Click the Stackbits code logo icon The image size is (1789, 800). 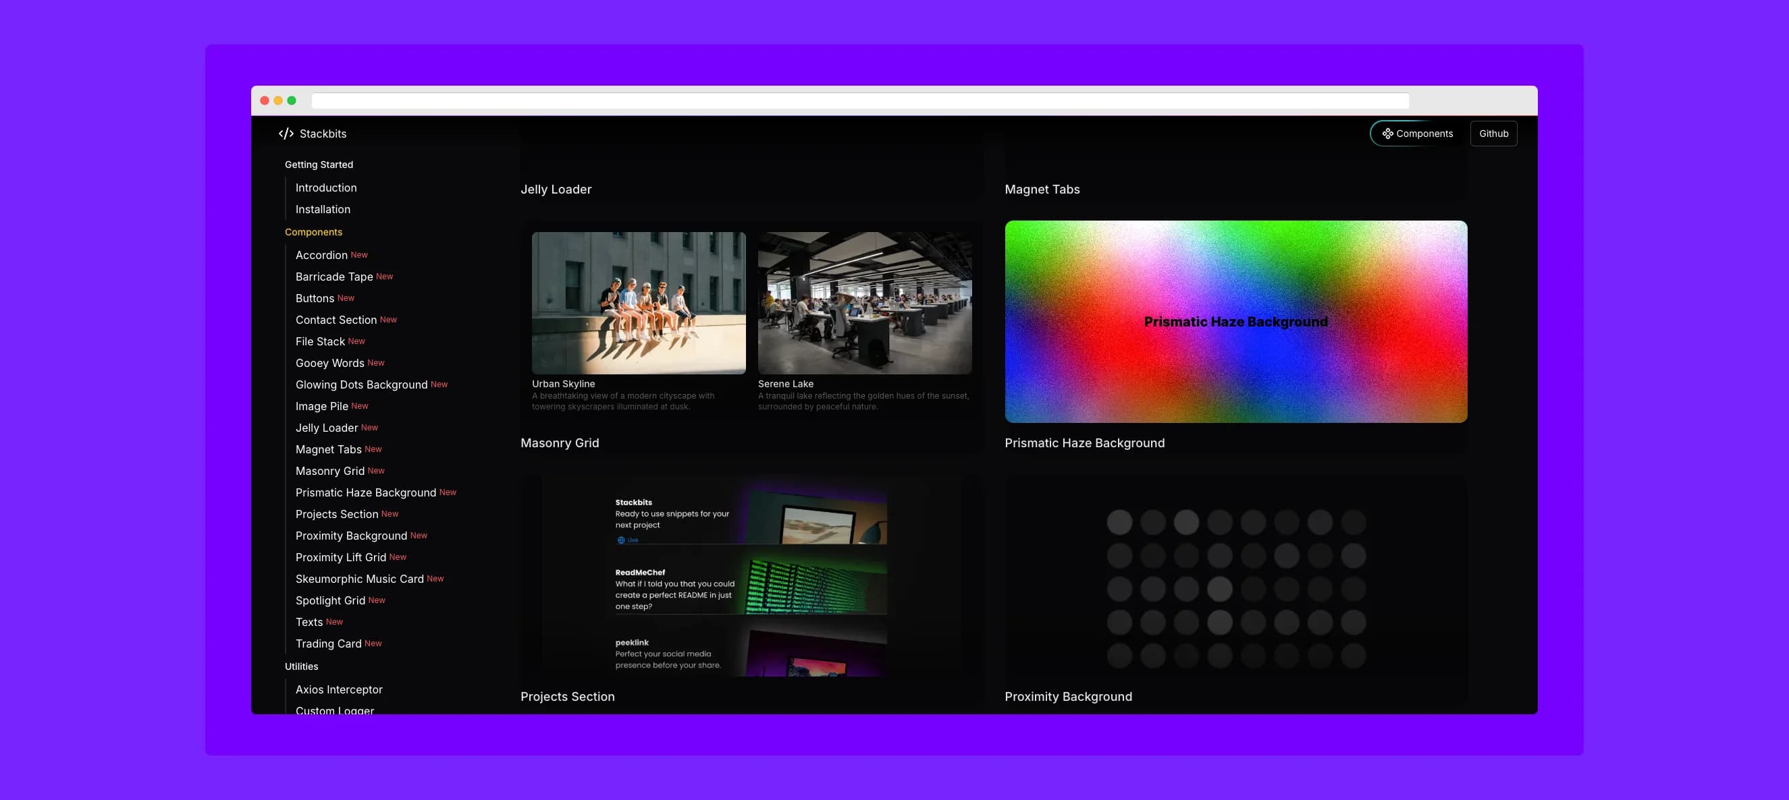point(286,134)
